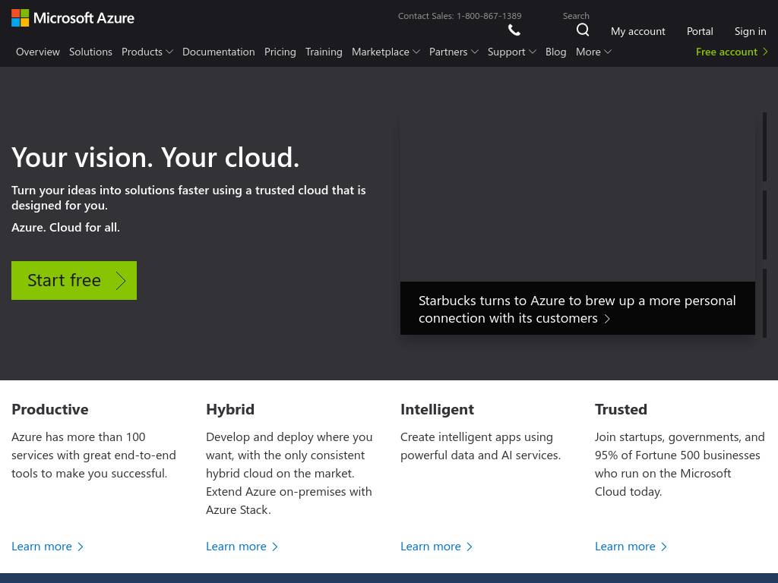Click the Sign in link
This screenshot has height=583, width=778.
coord(750,31)
